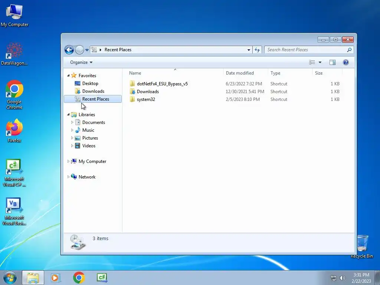The width and height of the screenshot is (380, 285).
Task: Open the recent pages dropdown arrow
Action: click(87, 50)
